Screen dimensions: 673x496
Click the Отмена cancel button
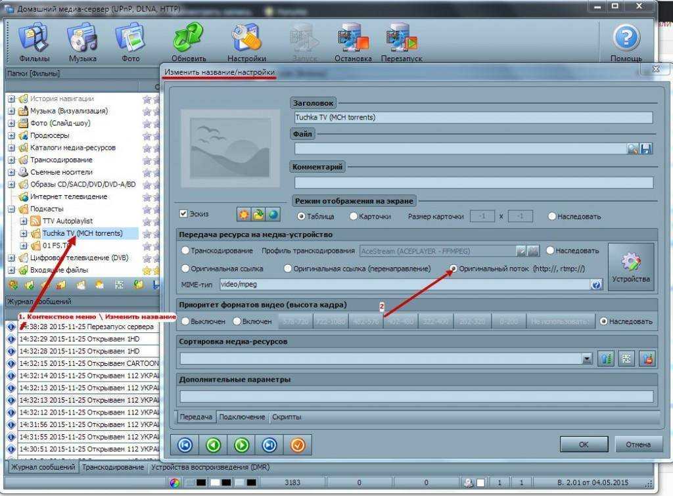[638, 445]
